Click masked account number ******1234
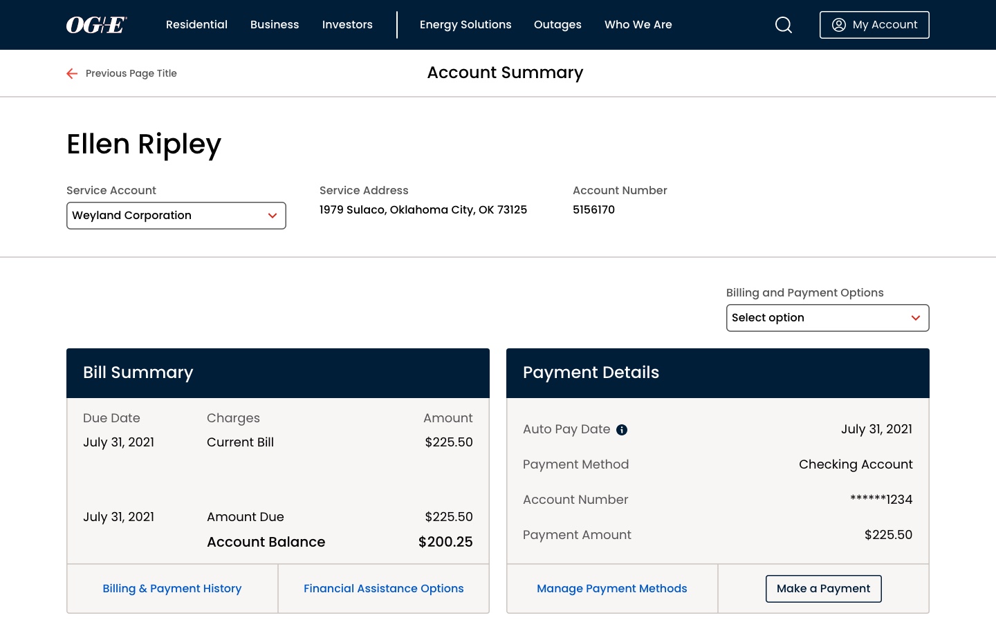This screenshot has height=622, width=996. tap(881, 500)
